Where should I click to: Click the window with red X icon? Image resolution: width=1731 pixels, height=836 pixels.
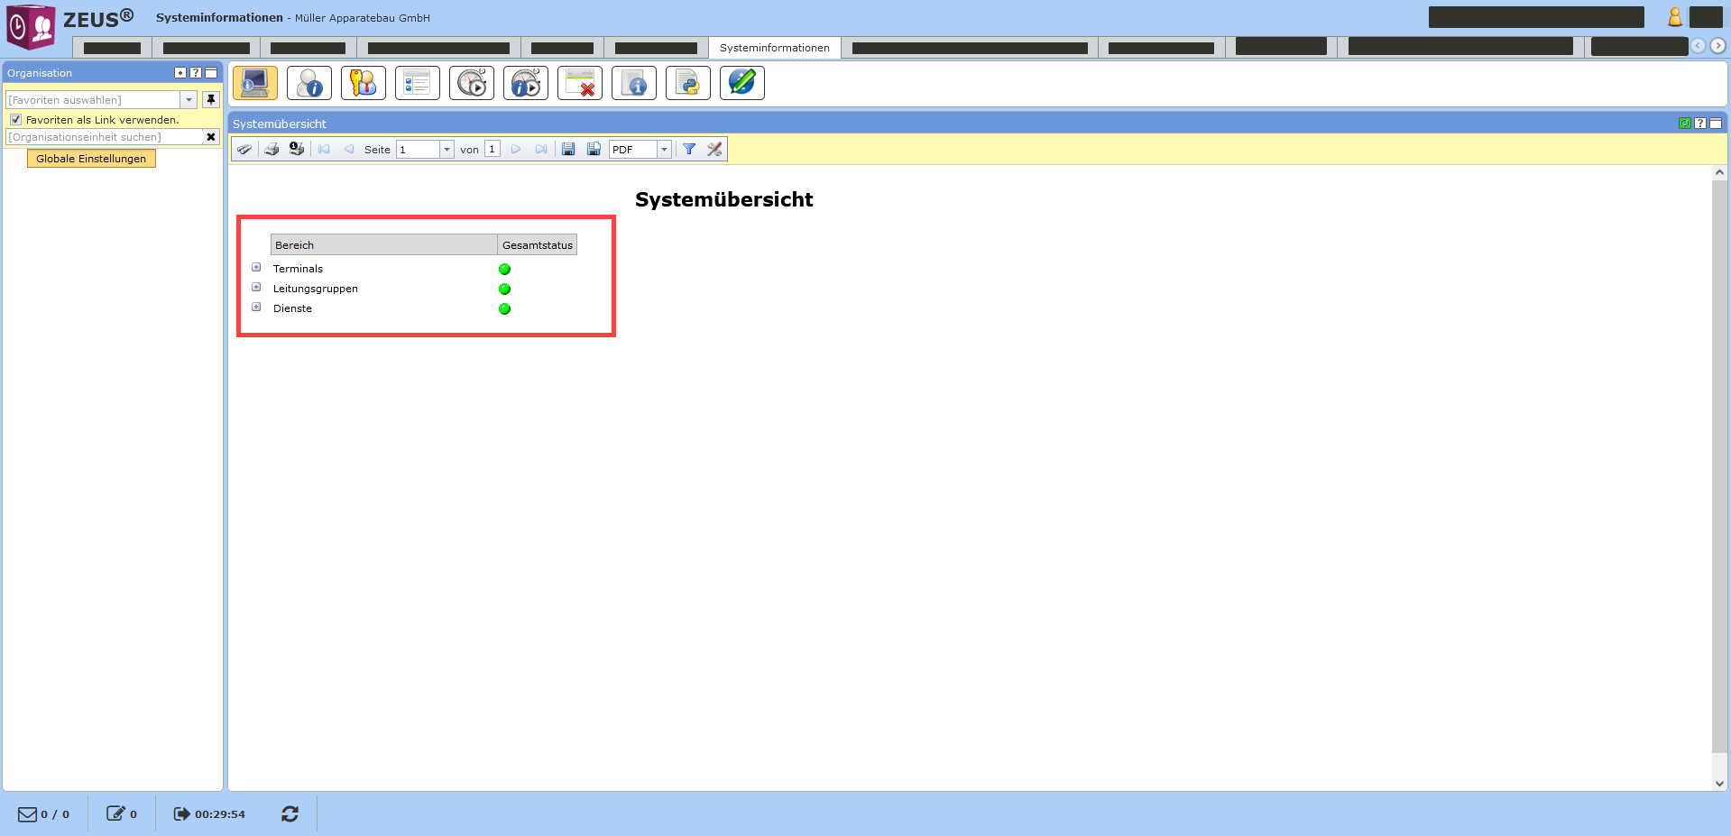[x=579, y=83]
